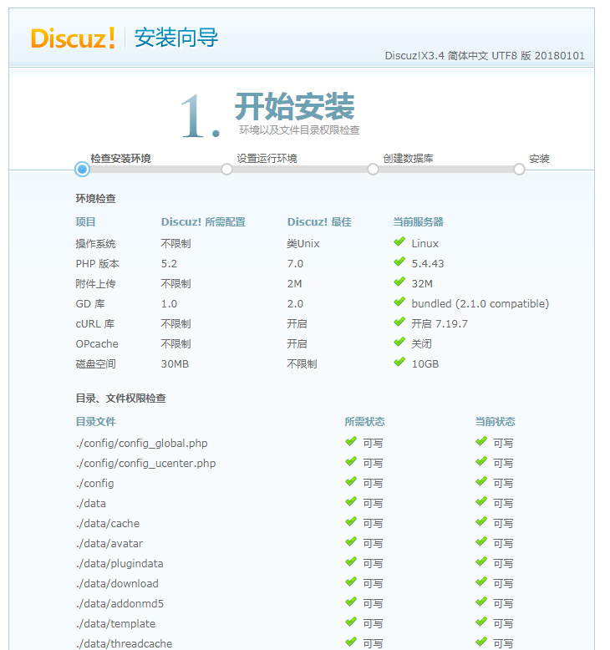Click the Discuz! logo in header

click(73, 38)
